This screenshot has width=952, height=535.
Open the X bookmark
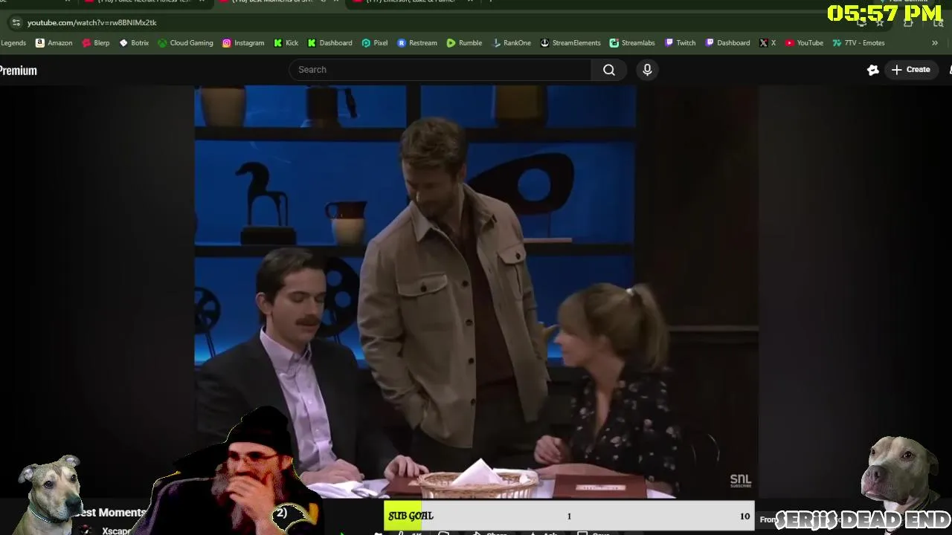click(767, 43)
